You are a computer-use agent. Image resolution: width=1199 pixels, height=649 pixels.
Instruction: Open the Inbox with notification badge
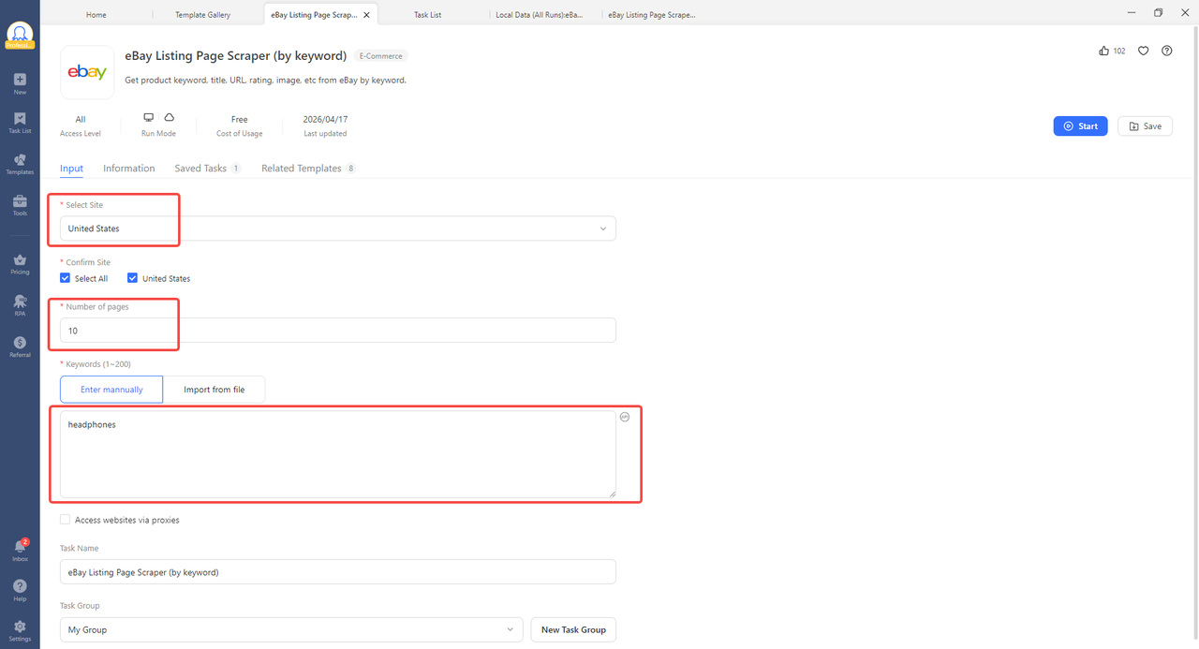pyautogui.click(x=19, y=548)
